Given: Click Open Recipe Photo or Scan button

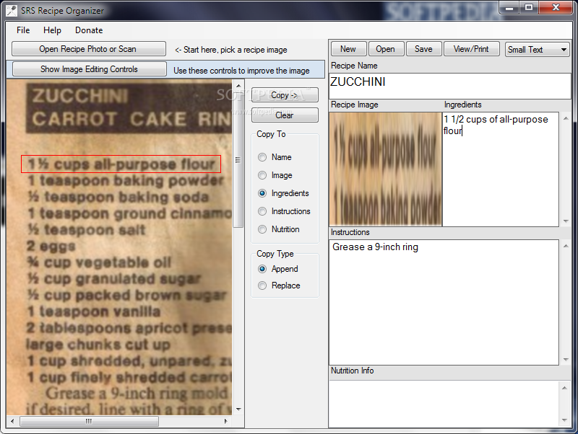Looking at the screenshot, I should coord(88,49).
